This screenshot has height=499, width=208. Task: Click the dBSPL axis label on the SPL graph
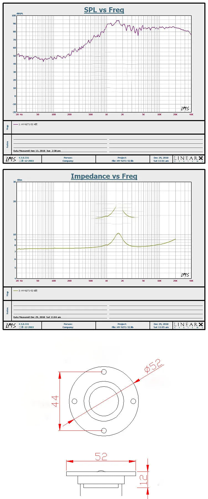coord(20,14)
